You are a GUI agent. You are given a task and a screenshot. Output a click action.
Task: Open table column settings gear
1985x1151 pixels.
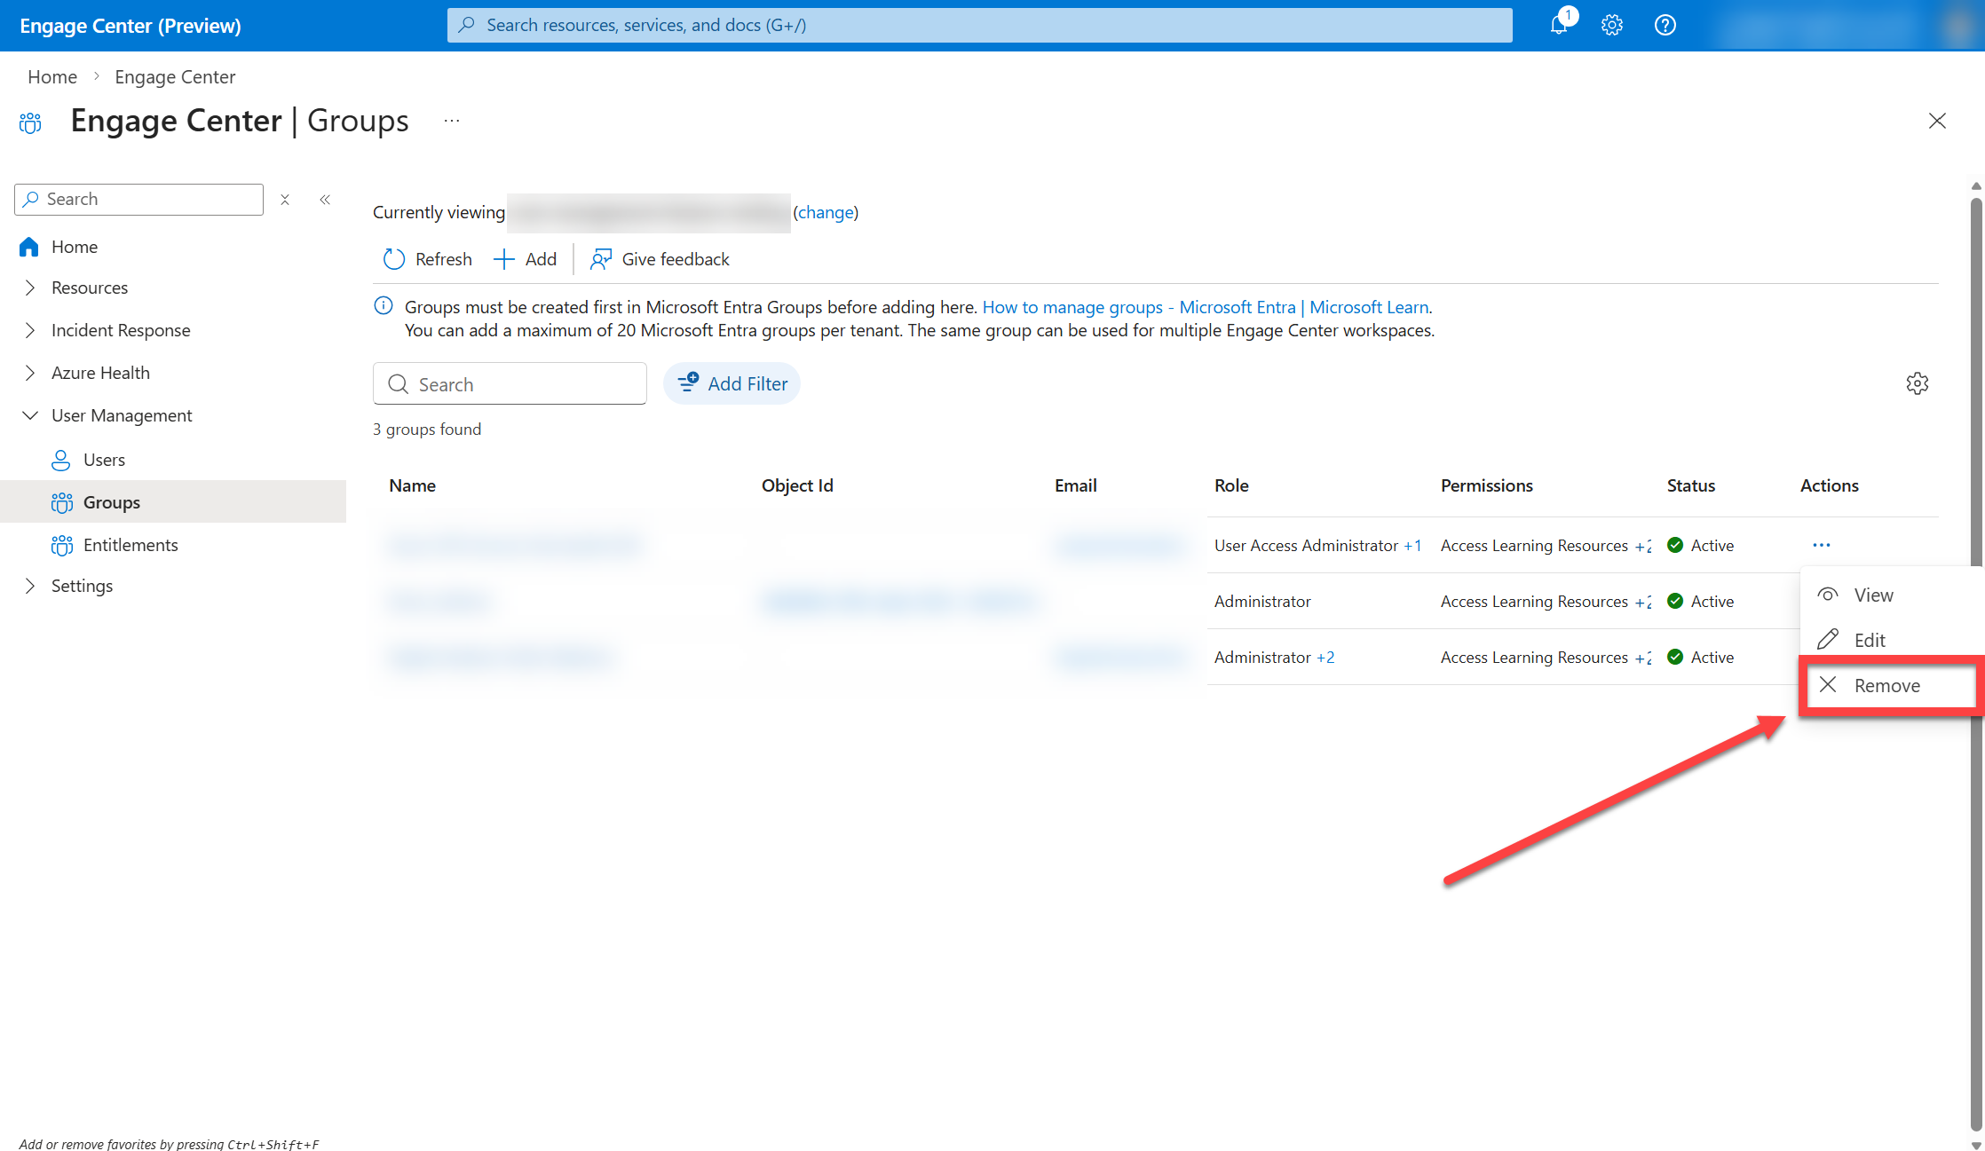point(1918,383)
